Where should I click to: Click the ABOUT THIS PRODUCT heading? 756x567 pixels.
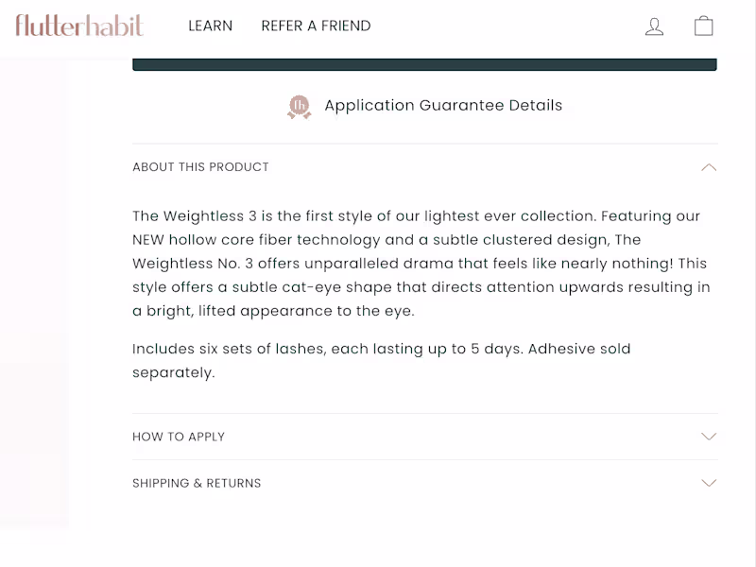point(200,167)
